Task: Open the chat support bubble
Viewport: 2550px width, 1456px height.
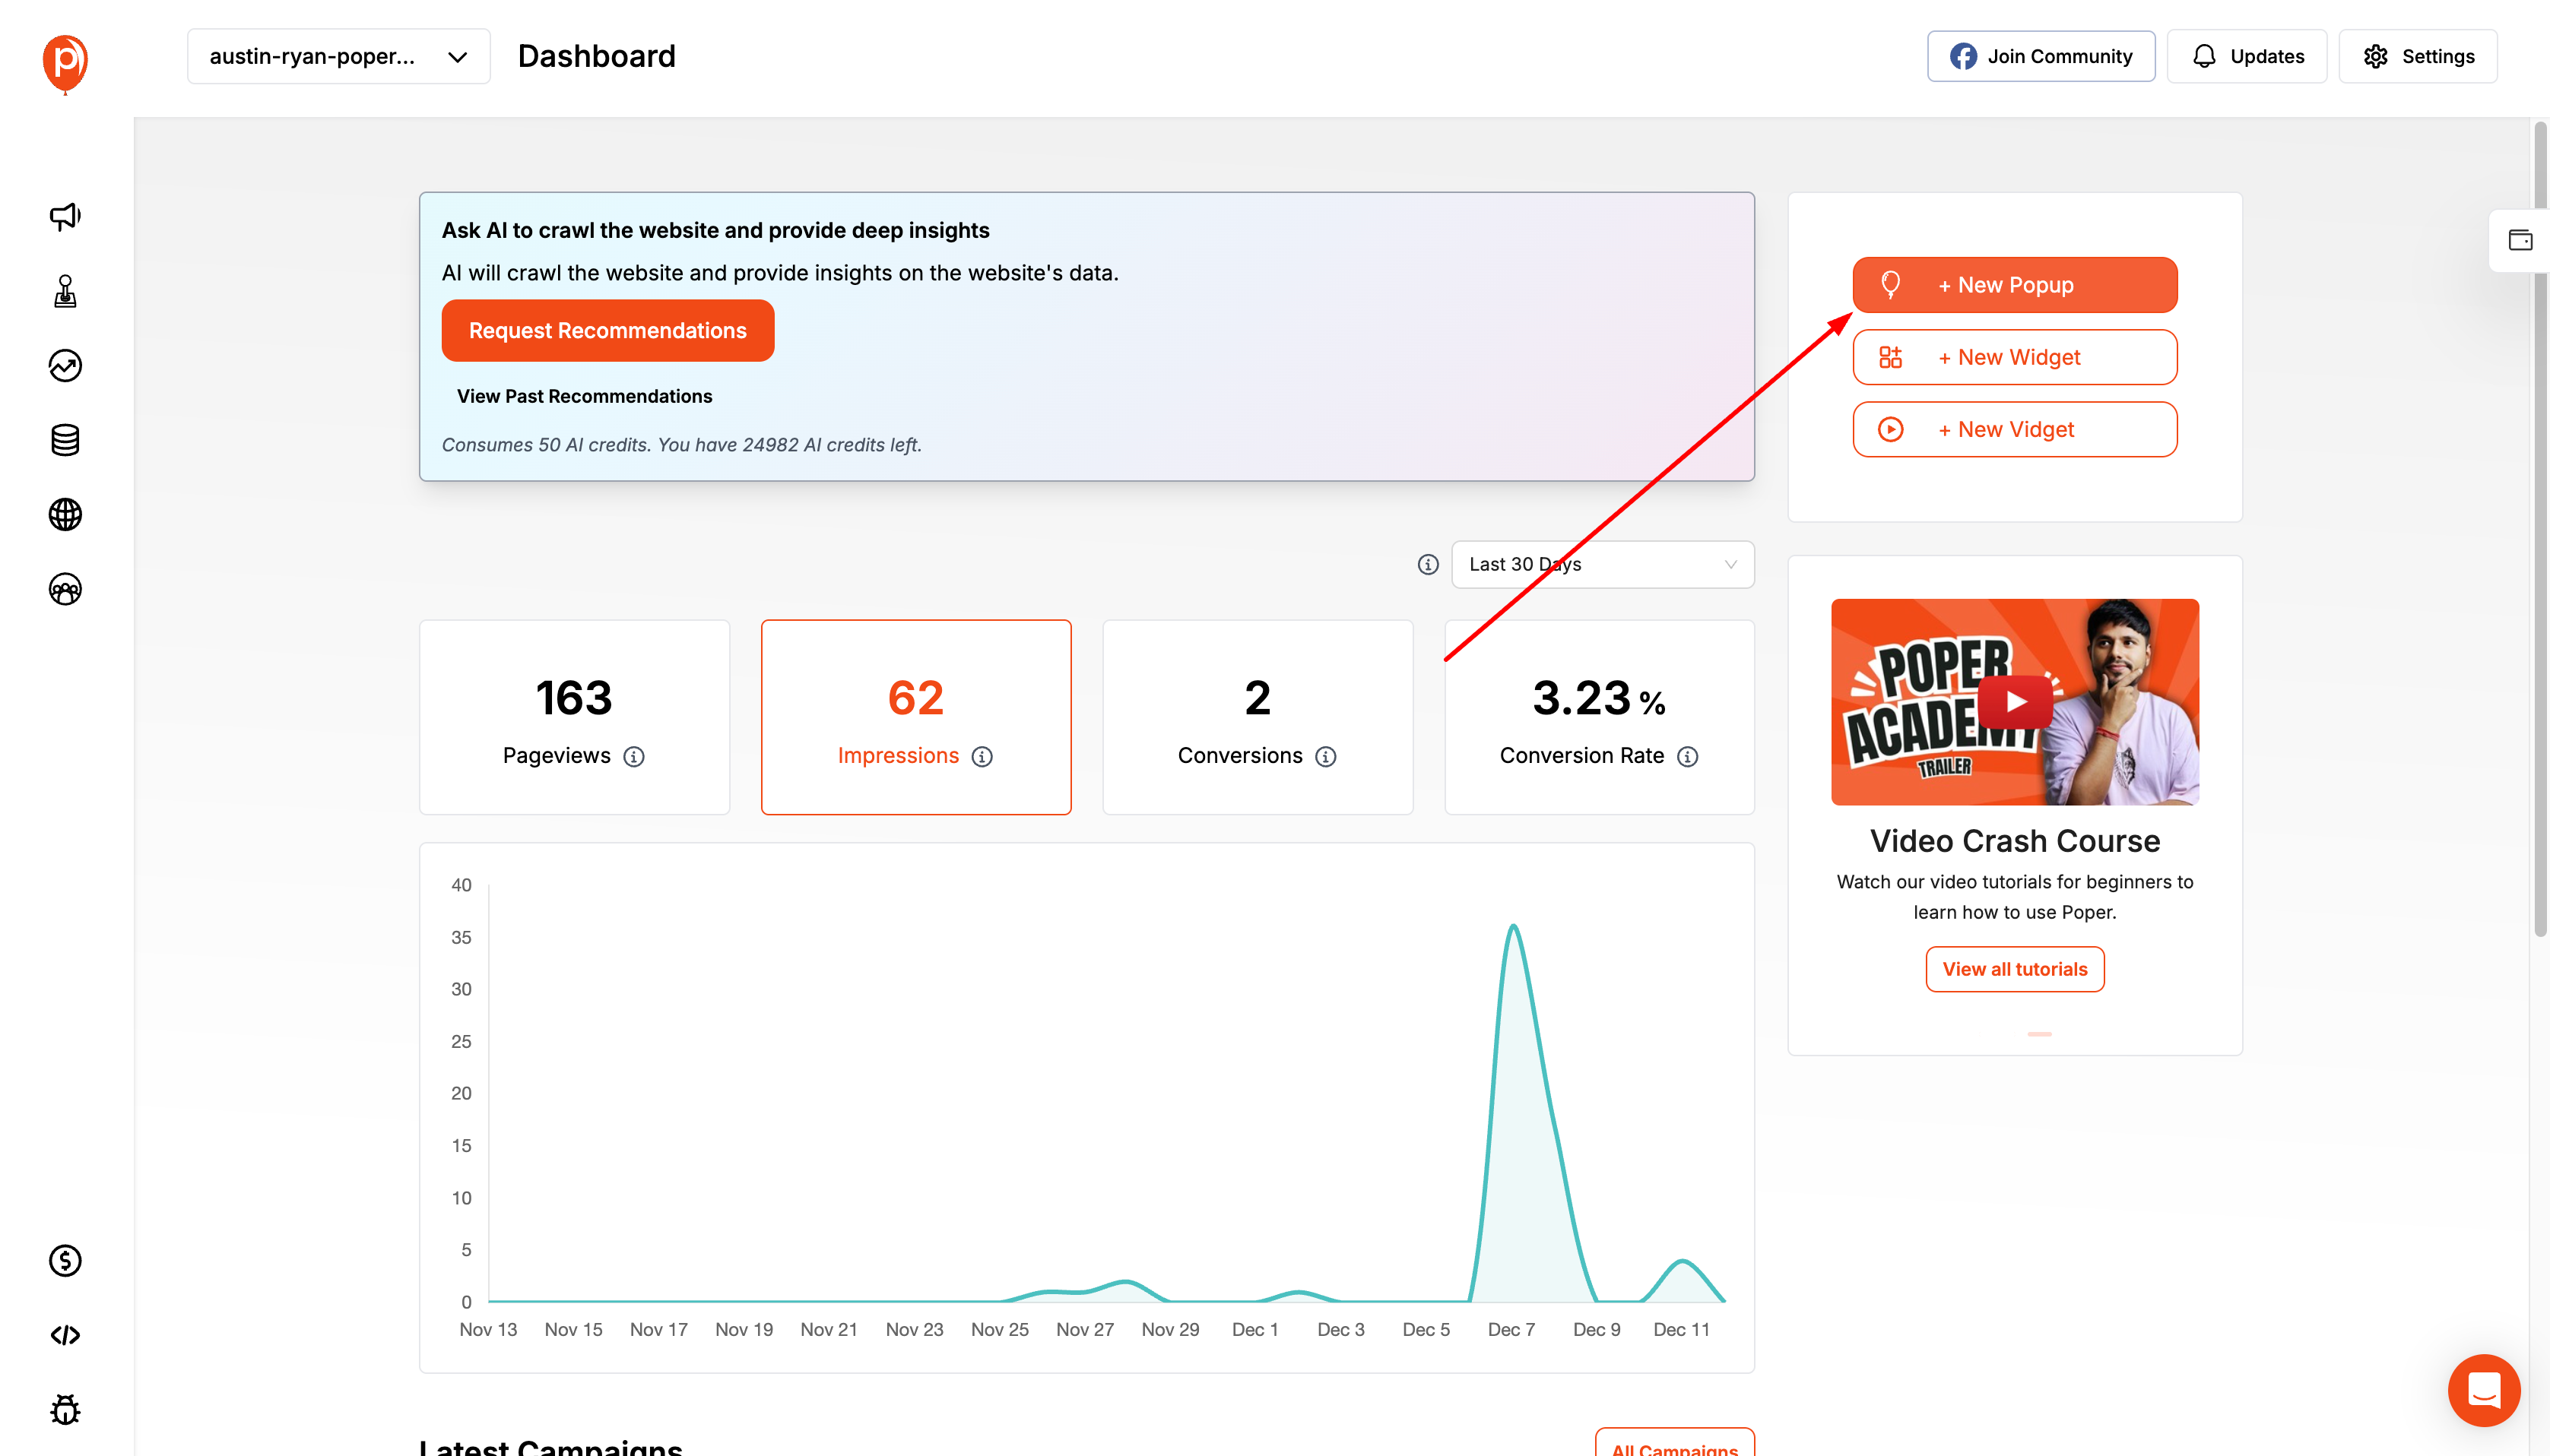Action: click(2483, 1390)
